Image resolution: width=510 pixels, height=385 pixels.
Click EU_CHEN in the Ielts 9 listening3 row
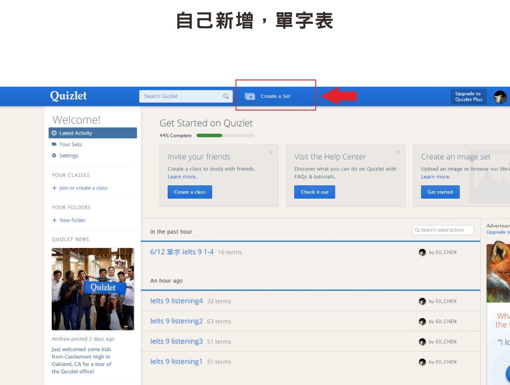click(446, 342)
